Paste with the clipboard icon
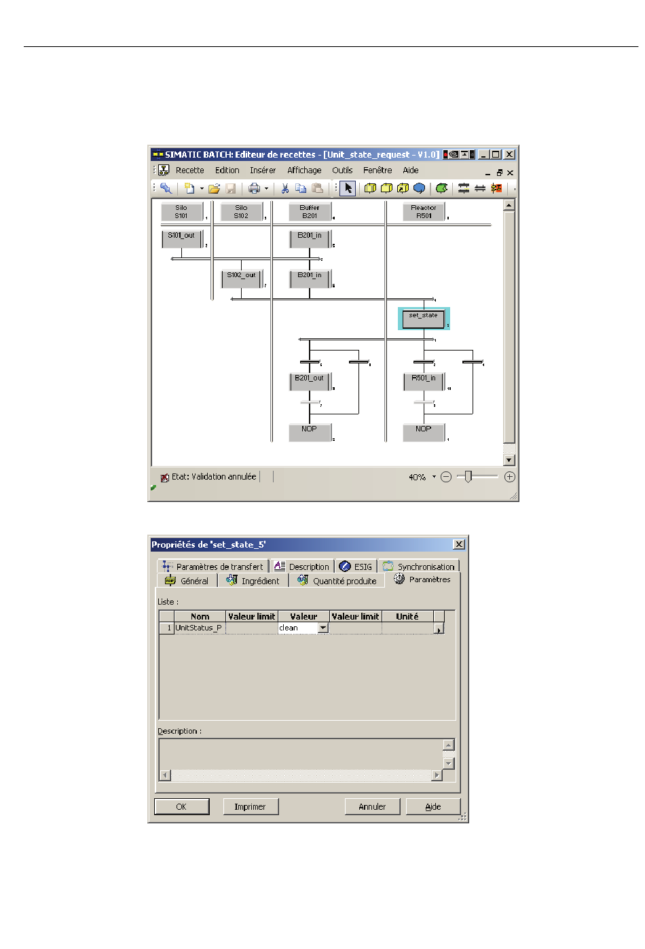Screen dimensions: 645x949 click(x=317, y=188)
